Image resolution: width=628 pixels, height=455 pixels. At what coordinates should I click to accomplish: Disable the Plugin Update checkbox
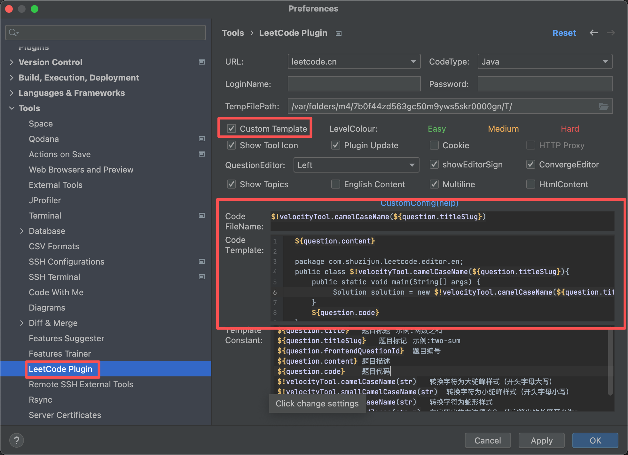pos(335,145)
